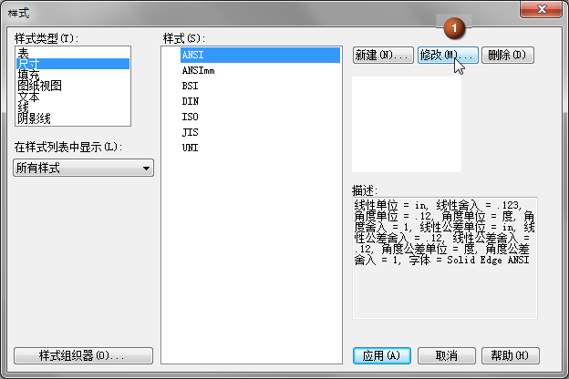The image size is (569, 379).
Task: Open the 所有样式 display filter dropdown
Action: tap(83, 168)
